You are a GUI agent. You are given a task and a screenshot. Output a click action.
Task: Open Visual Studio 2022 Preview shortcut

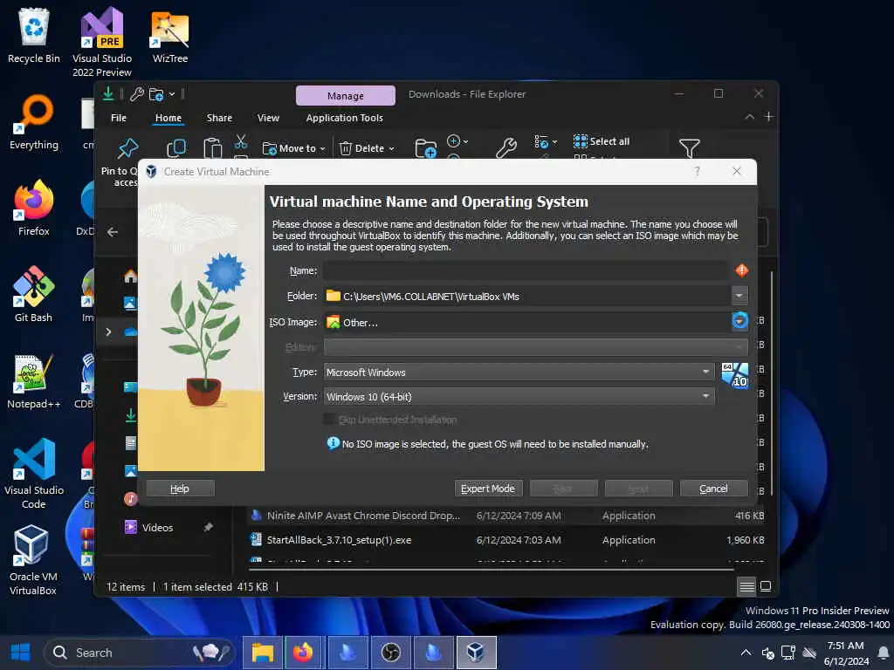pos(102,42)
